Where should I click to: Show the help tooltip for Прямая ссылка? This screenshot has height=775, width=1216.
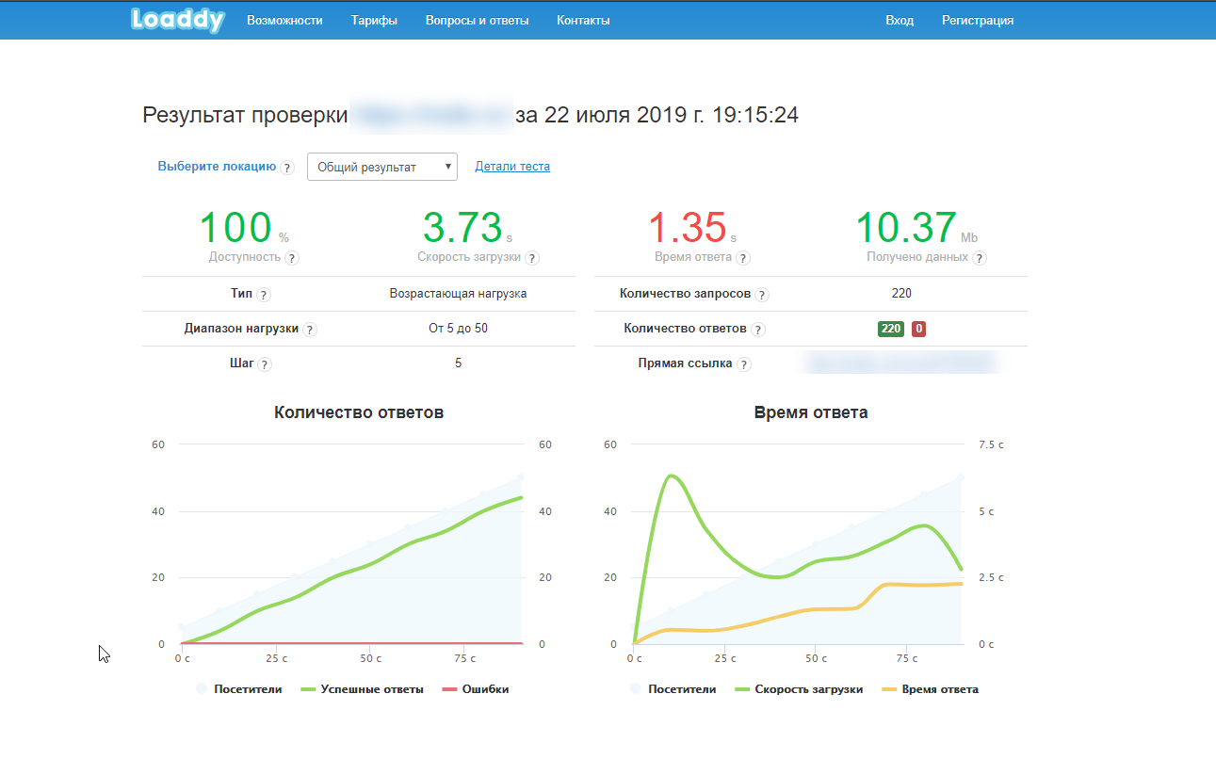[744, 365]
